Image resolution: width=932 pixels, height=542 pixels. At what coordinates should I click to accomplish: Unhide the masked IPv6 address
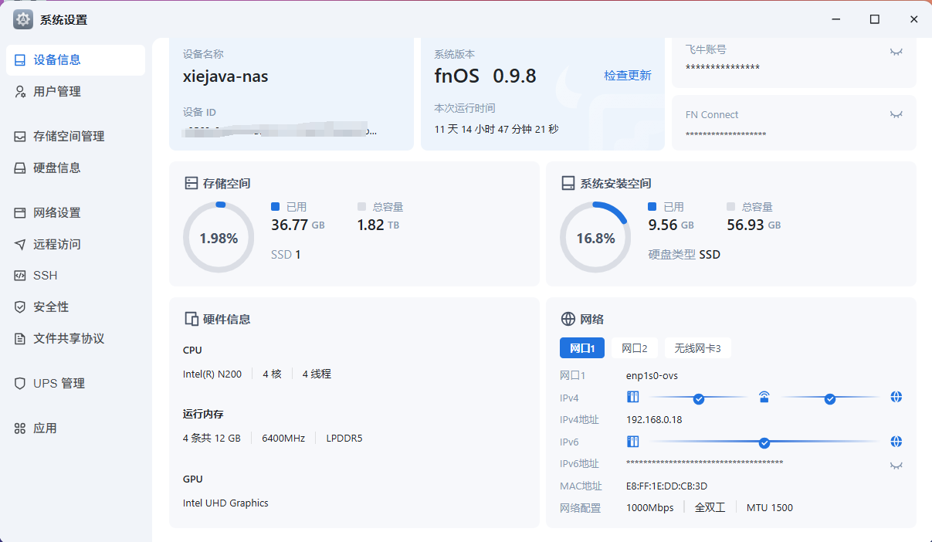(x=896, y=466)
